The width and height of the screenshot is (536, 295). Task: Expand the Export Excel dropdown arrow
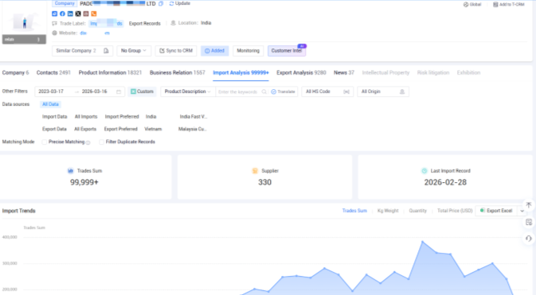522,211
